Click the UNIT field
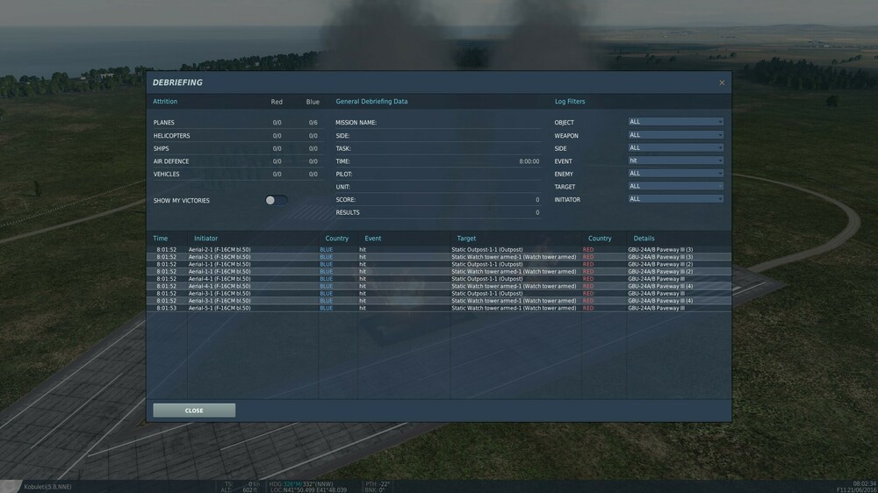878x493 pixels. click(x=438, y=187)
